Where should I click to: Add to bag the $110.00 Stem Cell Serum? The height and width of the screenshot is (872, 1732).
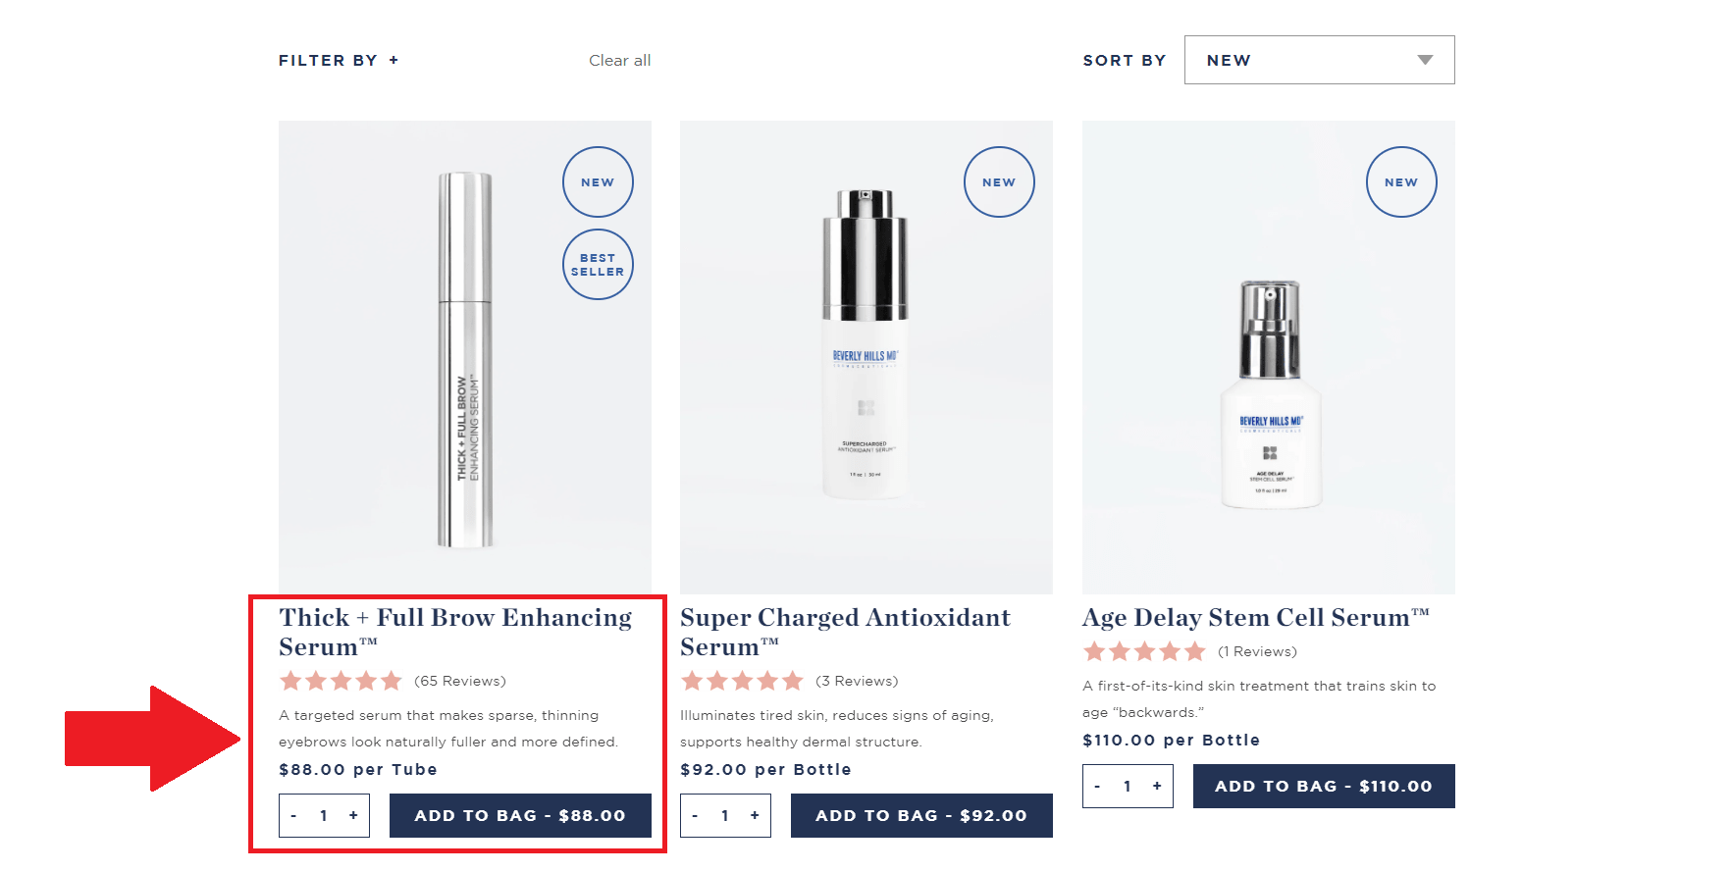pyautogui.click(x=1323, y=786)
